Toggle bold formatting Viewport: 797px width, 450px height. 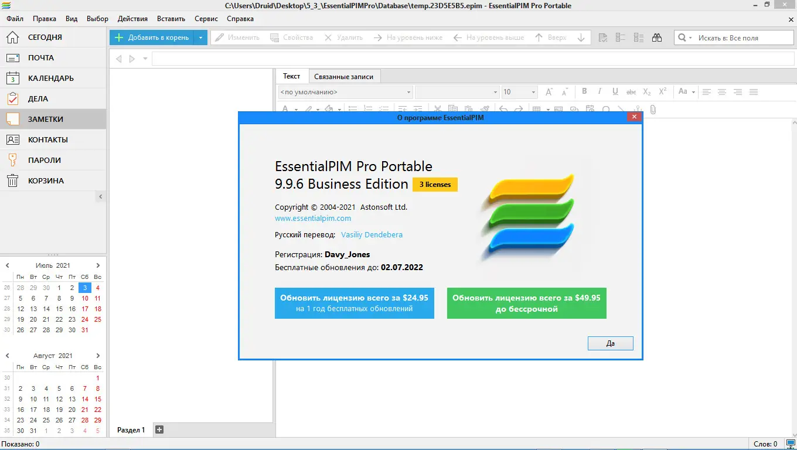584,91
